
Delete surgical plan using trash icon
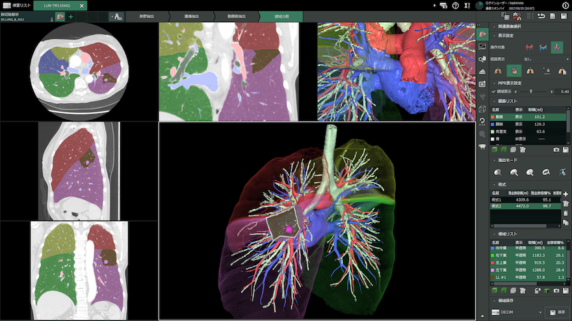[565, 213]
